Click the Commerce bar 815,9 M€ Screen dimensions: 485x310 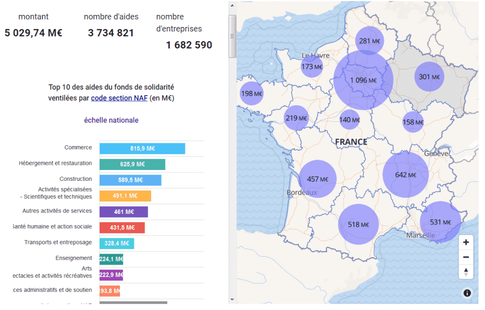[142, 149]
